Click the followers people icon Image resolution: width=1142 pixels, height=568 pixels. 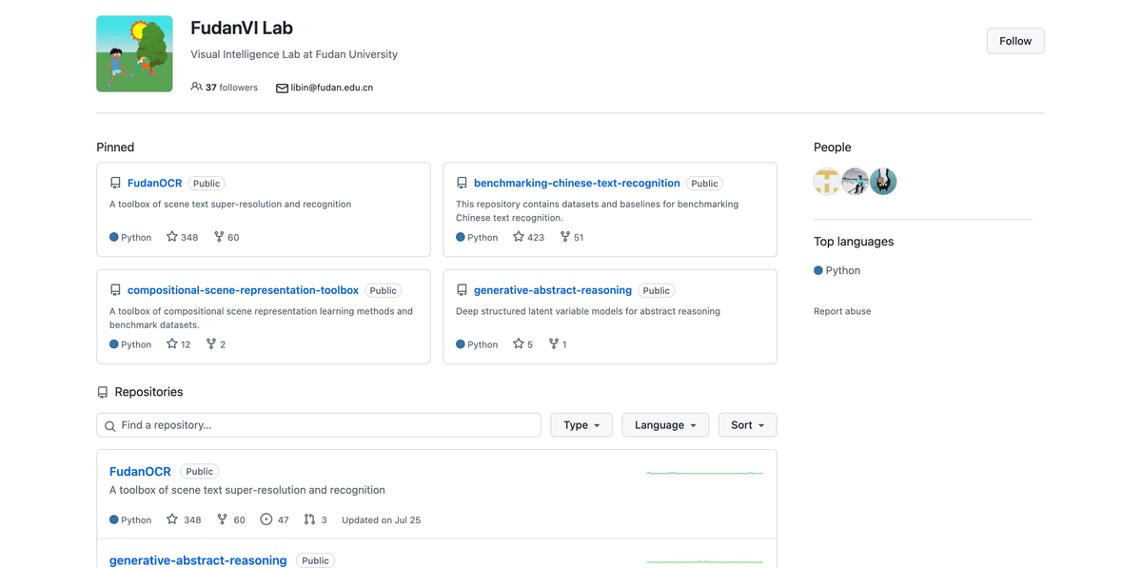click(196, 87)
